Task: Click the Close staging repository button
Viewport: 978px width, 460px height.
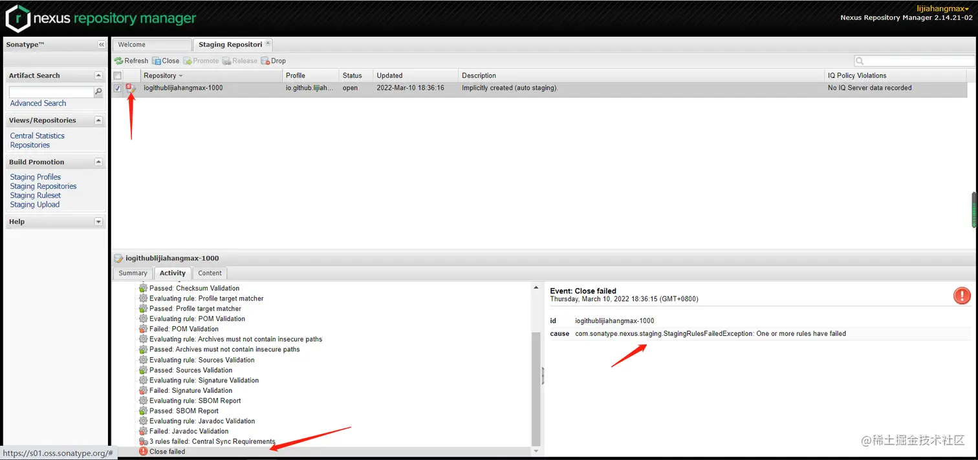Action: coord(166,61)
